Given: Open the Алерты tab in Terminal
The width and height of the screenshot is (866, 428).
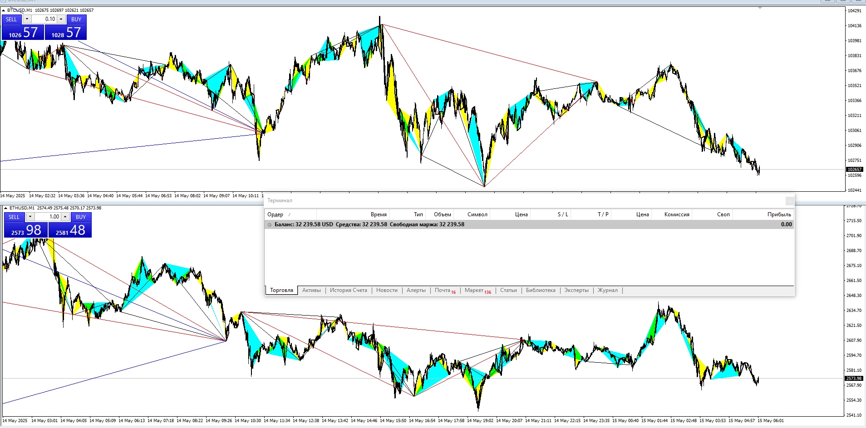Looking at the screenshot, I should (416, 290).
